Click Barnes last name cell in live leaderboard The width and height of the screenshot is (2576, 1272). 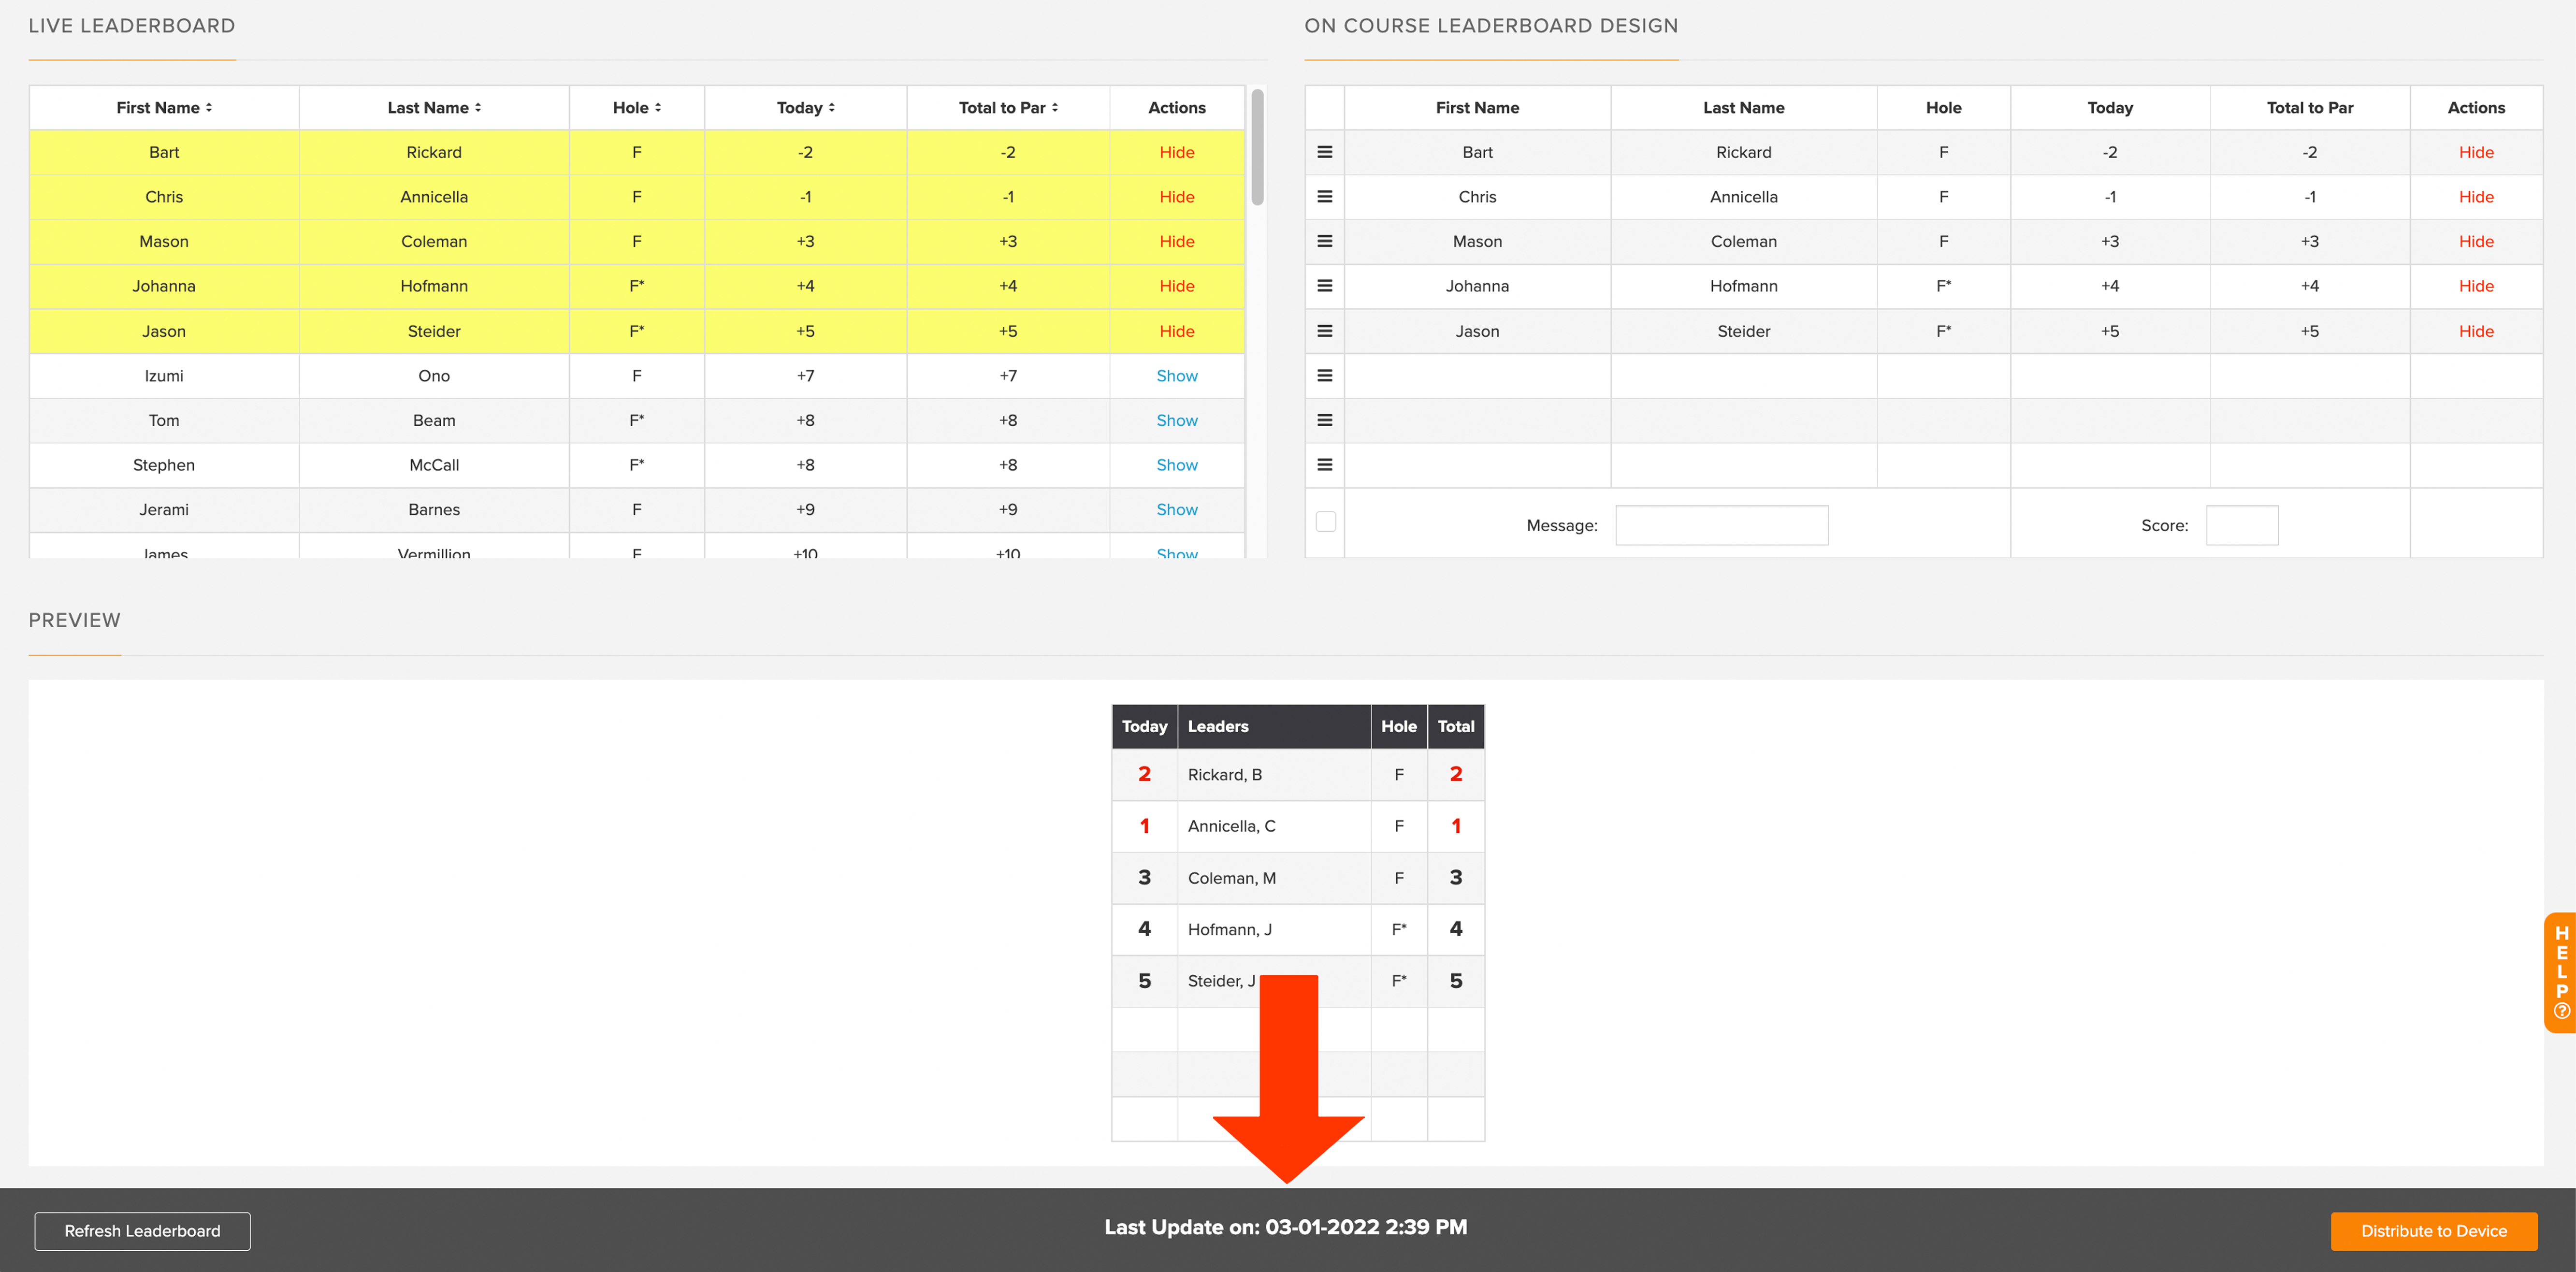pos(434,510)
